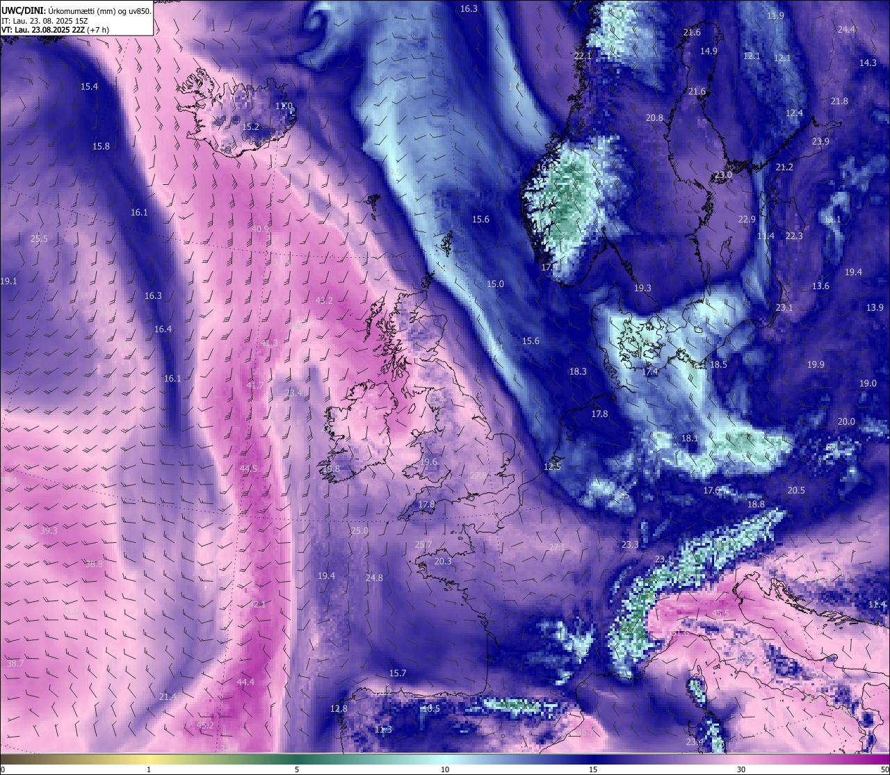Click the 19.1 value label
The width and height of the screenshot is (890, 775).
pyautogui.click(x=8, y=282)
